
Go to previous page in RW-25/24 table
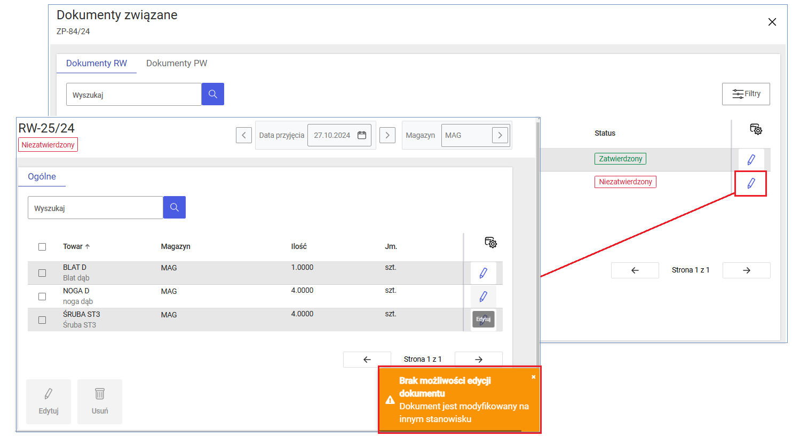[367, 360]
